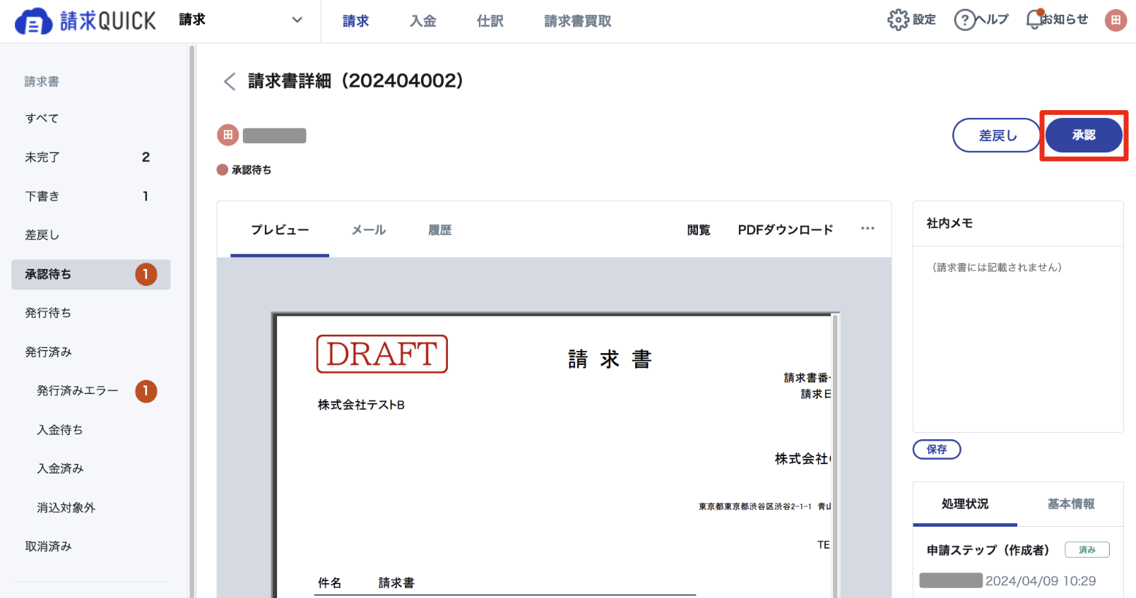The height and width of the screenshot is (598, 1136).
Task: Select 入金済み in the sidebar
Action: coord(60,468)
